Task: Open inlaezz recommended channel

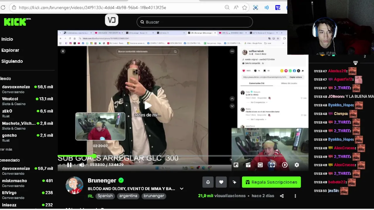Action: pos(27,205)
